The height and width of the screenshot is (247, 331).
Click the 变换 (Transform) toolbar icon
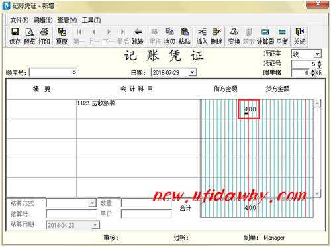234,36
